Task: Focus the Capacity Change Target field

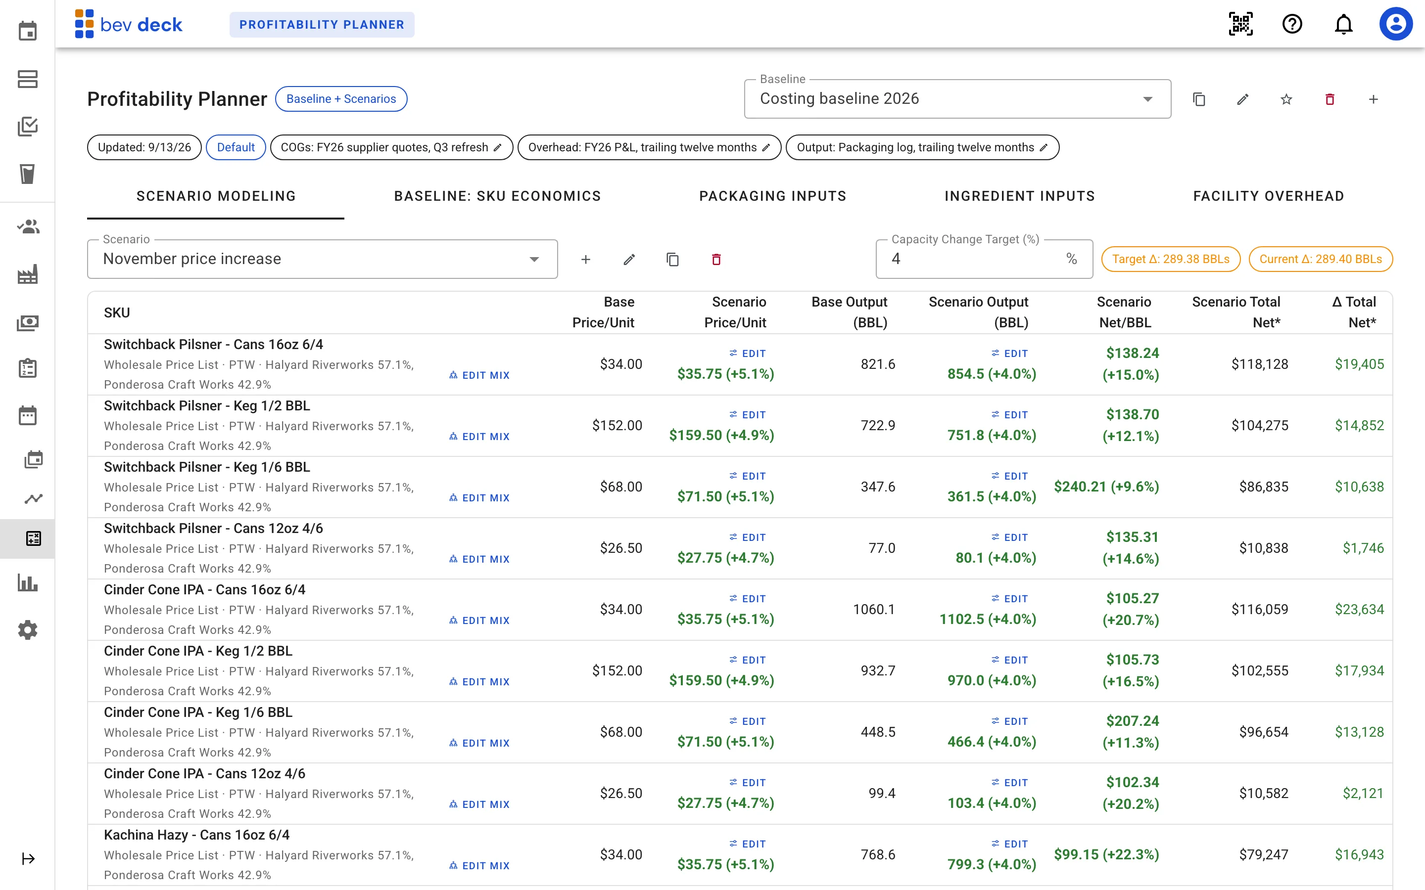Action: pos(984,259)
